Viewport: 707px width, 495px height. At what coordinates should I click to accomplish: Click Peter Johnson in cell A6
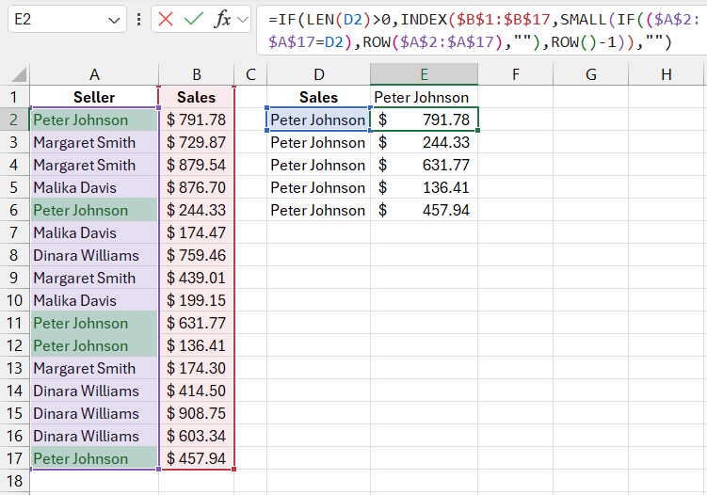pos(94,210)
